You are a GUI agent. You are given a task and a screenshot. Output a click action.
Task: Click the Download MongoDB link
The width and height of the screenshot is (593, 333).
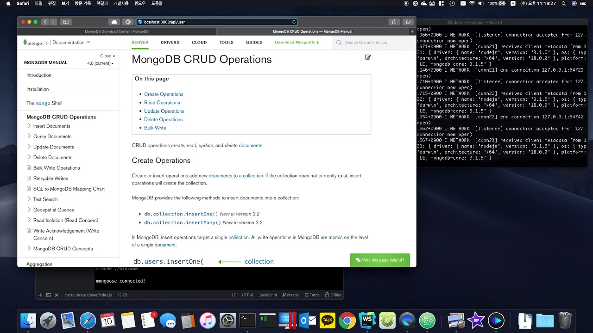tap(297, 43)
